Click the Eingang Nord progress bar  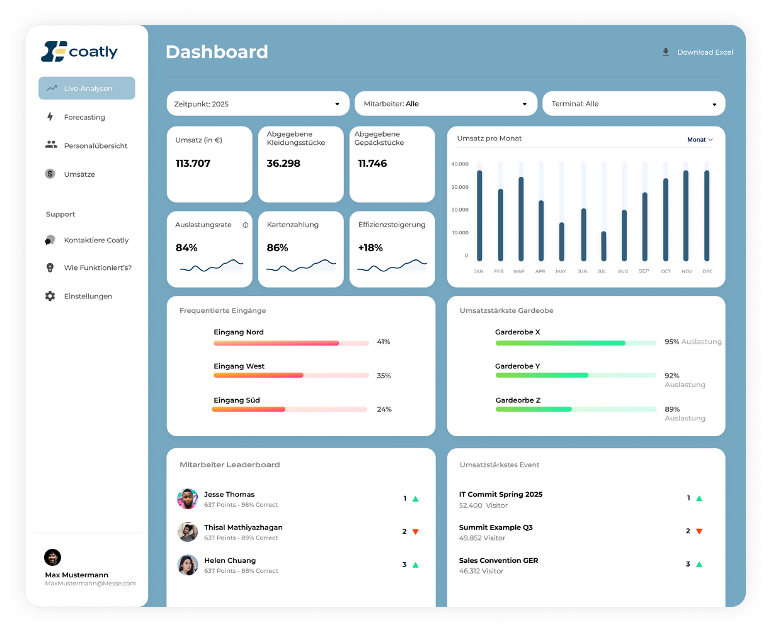pyautogui.click(x=290, y=343)
